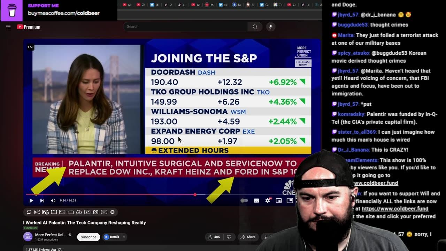Viewport: 446px width, 251px height.
Task: Click the 1.50 playback speed badge
Action: click(31, 47)
